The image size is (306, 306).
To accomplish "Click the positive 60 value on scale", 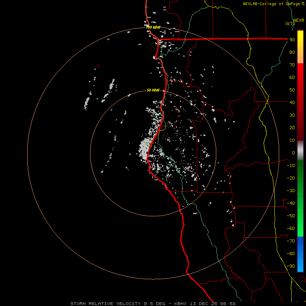I will [292, 77].
